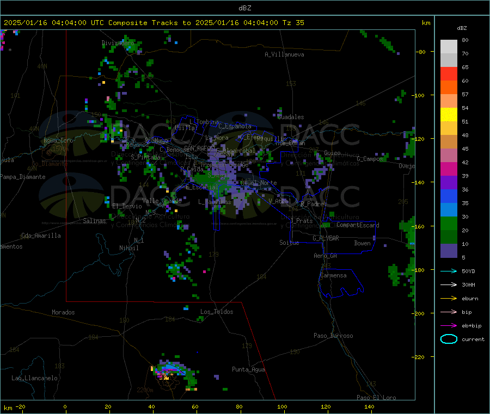Click the 50YD cyan arrow legend icon
This screenshot has width=490, height=414.
point(449,271)
